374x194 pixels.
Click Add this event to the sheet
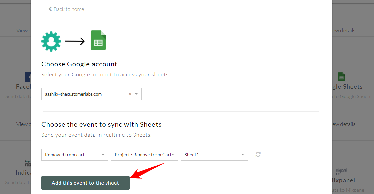(85, 183)
